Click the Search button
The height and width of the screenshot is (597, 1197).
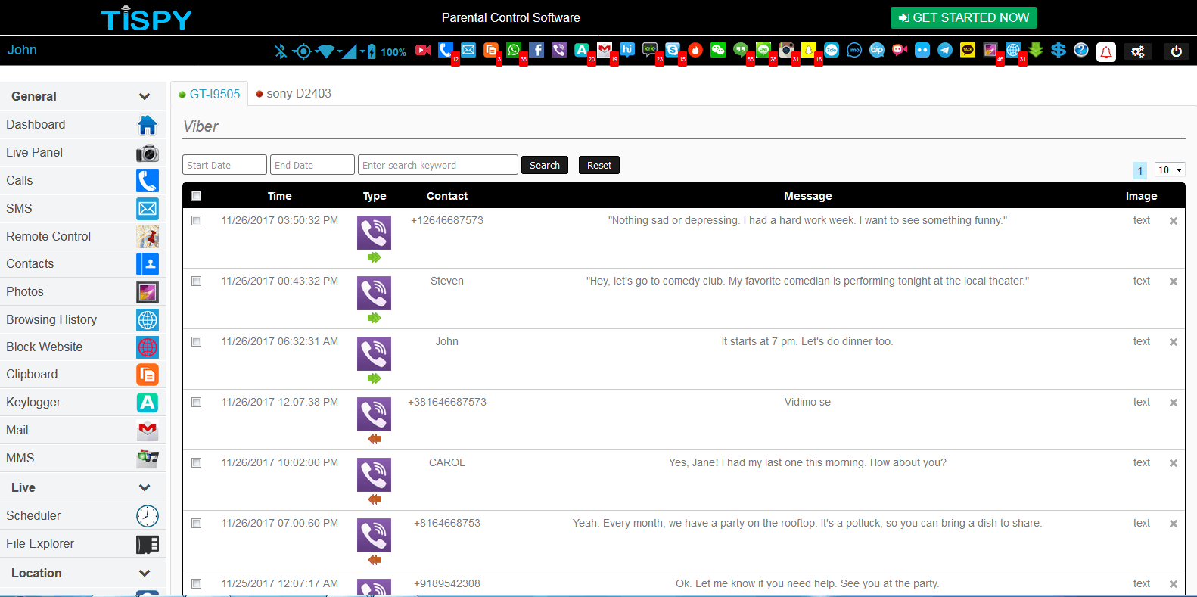pyautogui.click(x=545, y=165)
